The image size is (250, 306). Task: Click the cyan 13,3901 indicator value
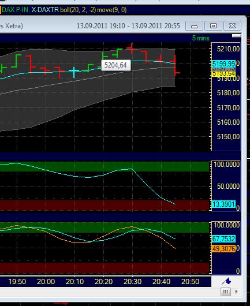pos(223,204)
